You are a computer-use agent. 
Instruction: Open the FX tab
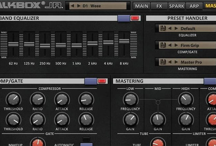(x=159, y=6)
